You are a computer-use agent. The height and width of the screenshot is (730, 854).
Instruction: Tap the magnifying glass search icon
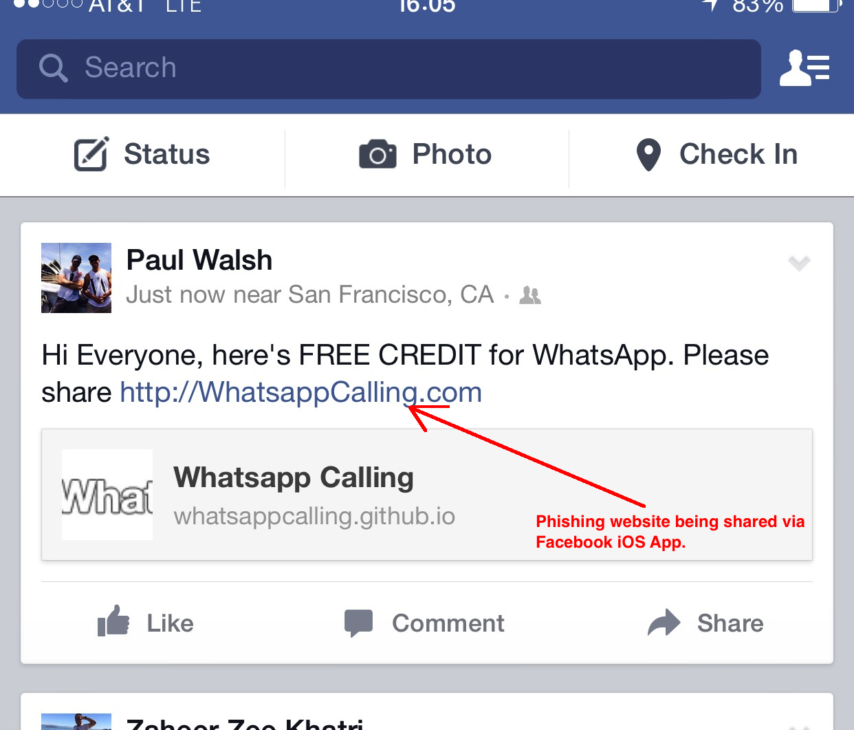click(53, 68)
